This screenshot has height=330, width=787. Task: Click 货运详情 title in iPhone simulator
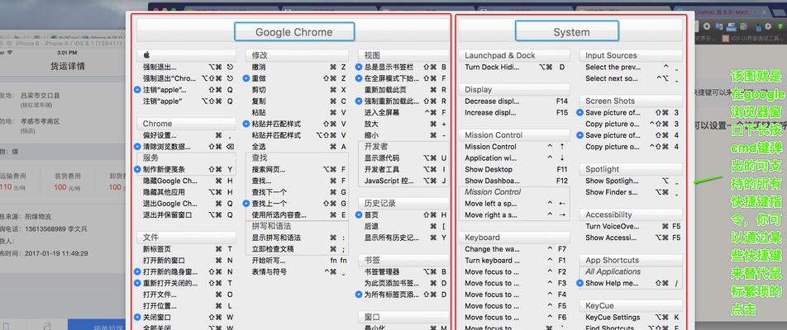pyautogui.click(x=67, y=66)
